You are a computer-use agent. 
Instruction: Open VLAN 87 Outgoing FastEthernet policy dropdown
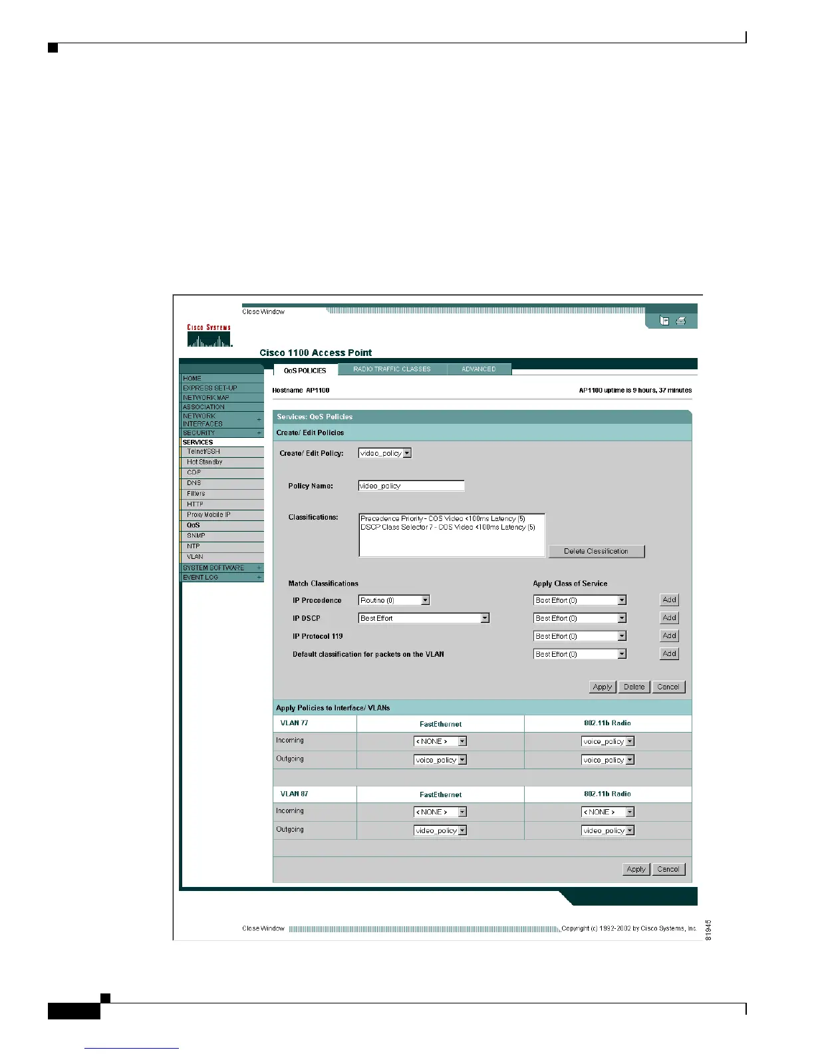coord(440,830)
